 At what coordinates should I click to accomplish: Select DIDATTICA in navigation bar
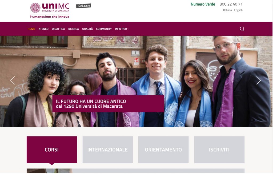coord(58,29)
